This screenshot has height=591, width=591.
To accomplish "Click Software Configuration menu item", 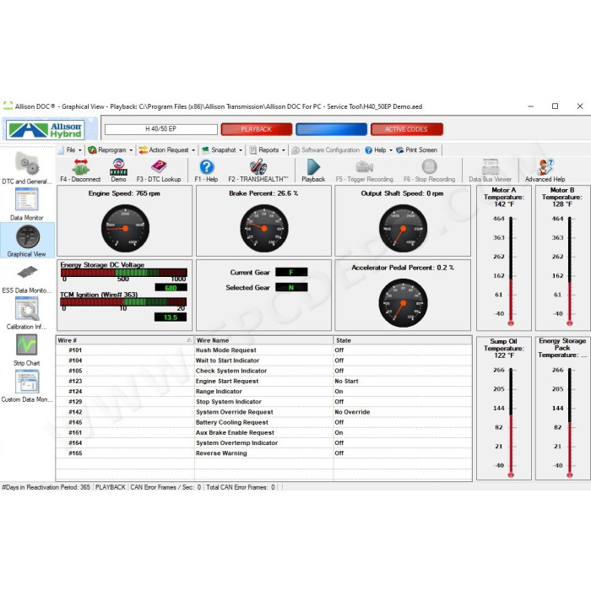I will [x=326, y=150].
